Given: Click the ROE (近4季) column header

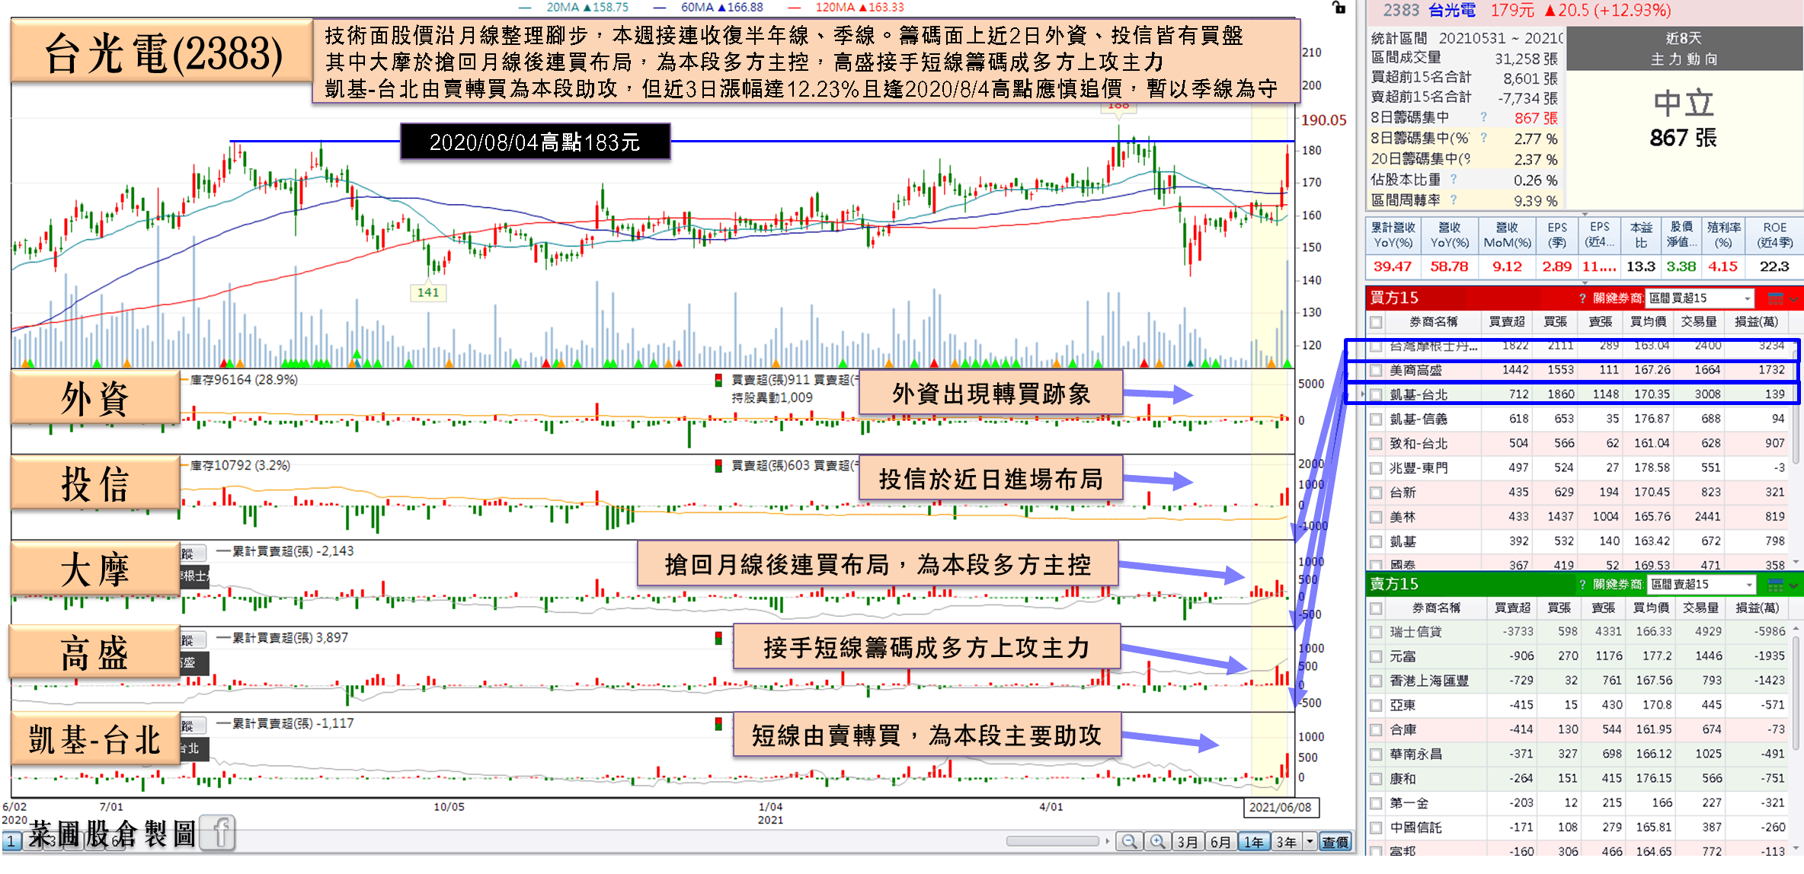Looking at the screenshot, I should point(1774,235).
